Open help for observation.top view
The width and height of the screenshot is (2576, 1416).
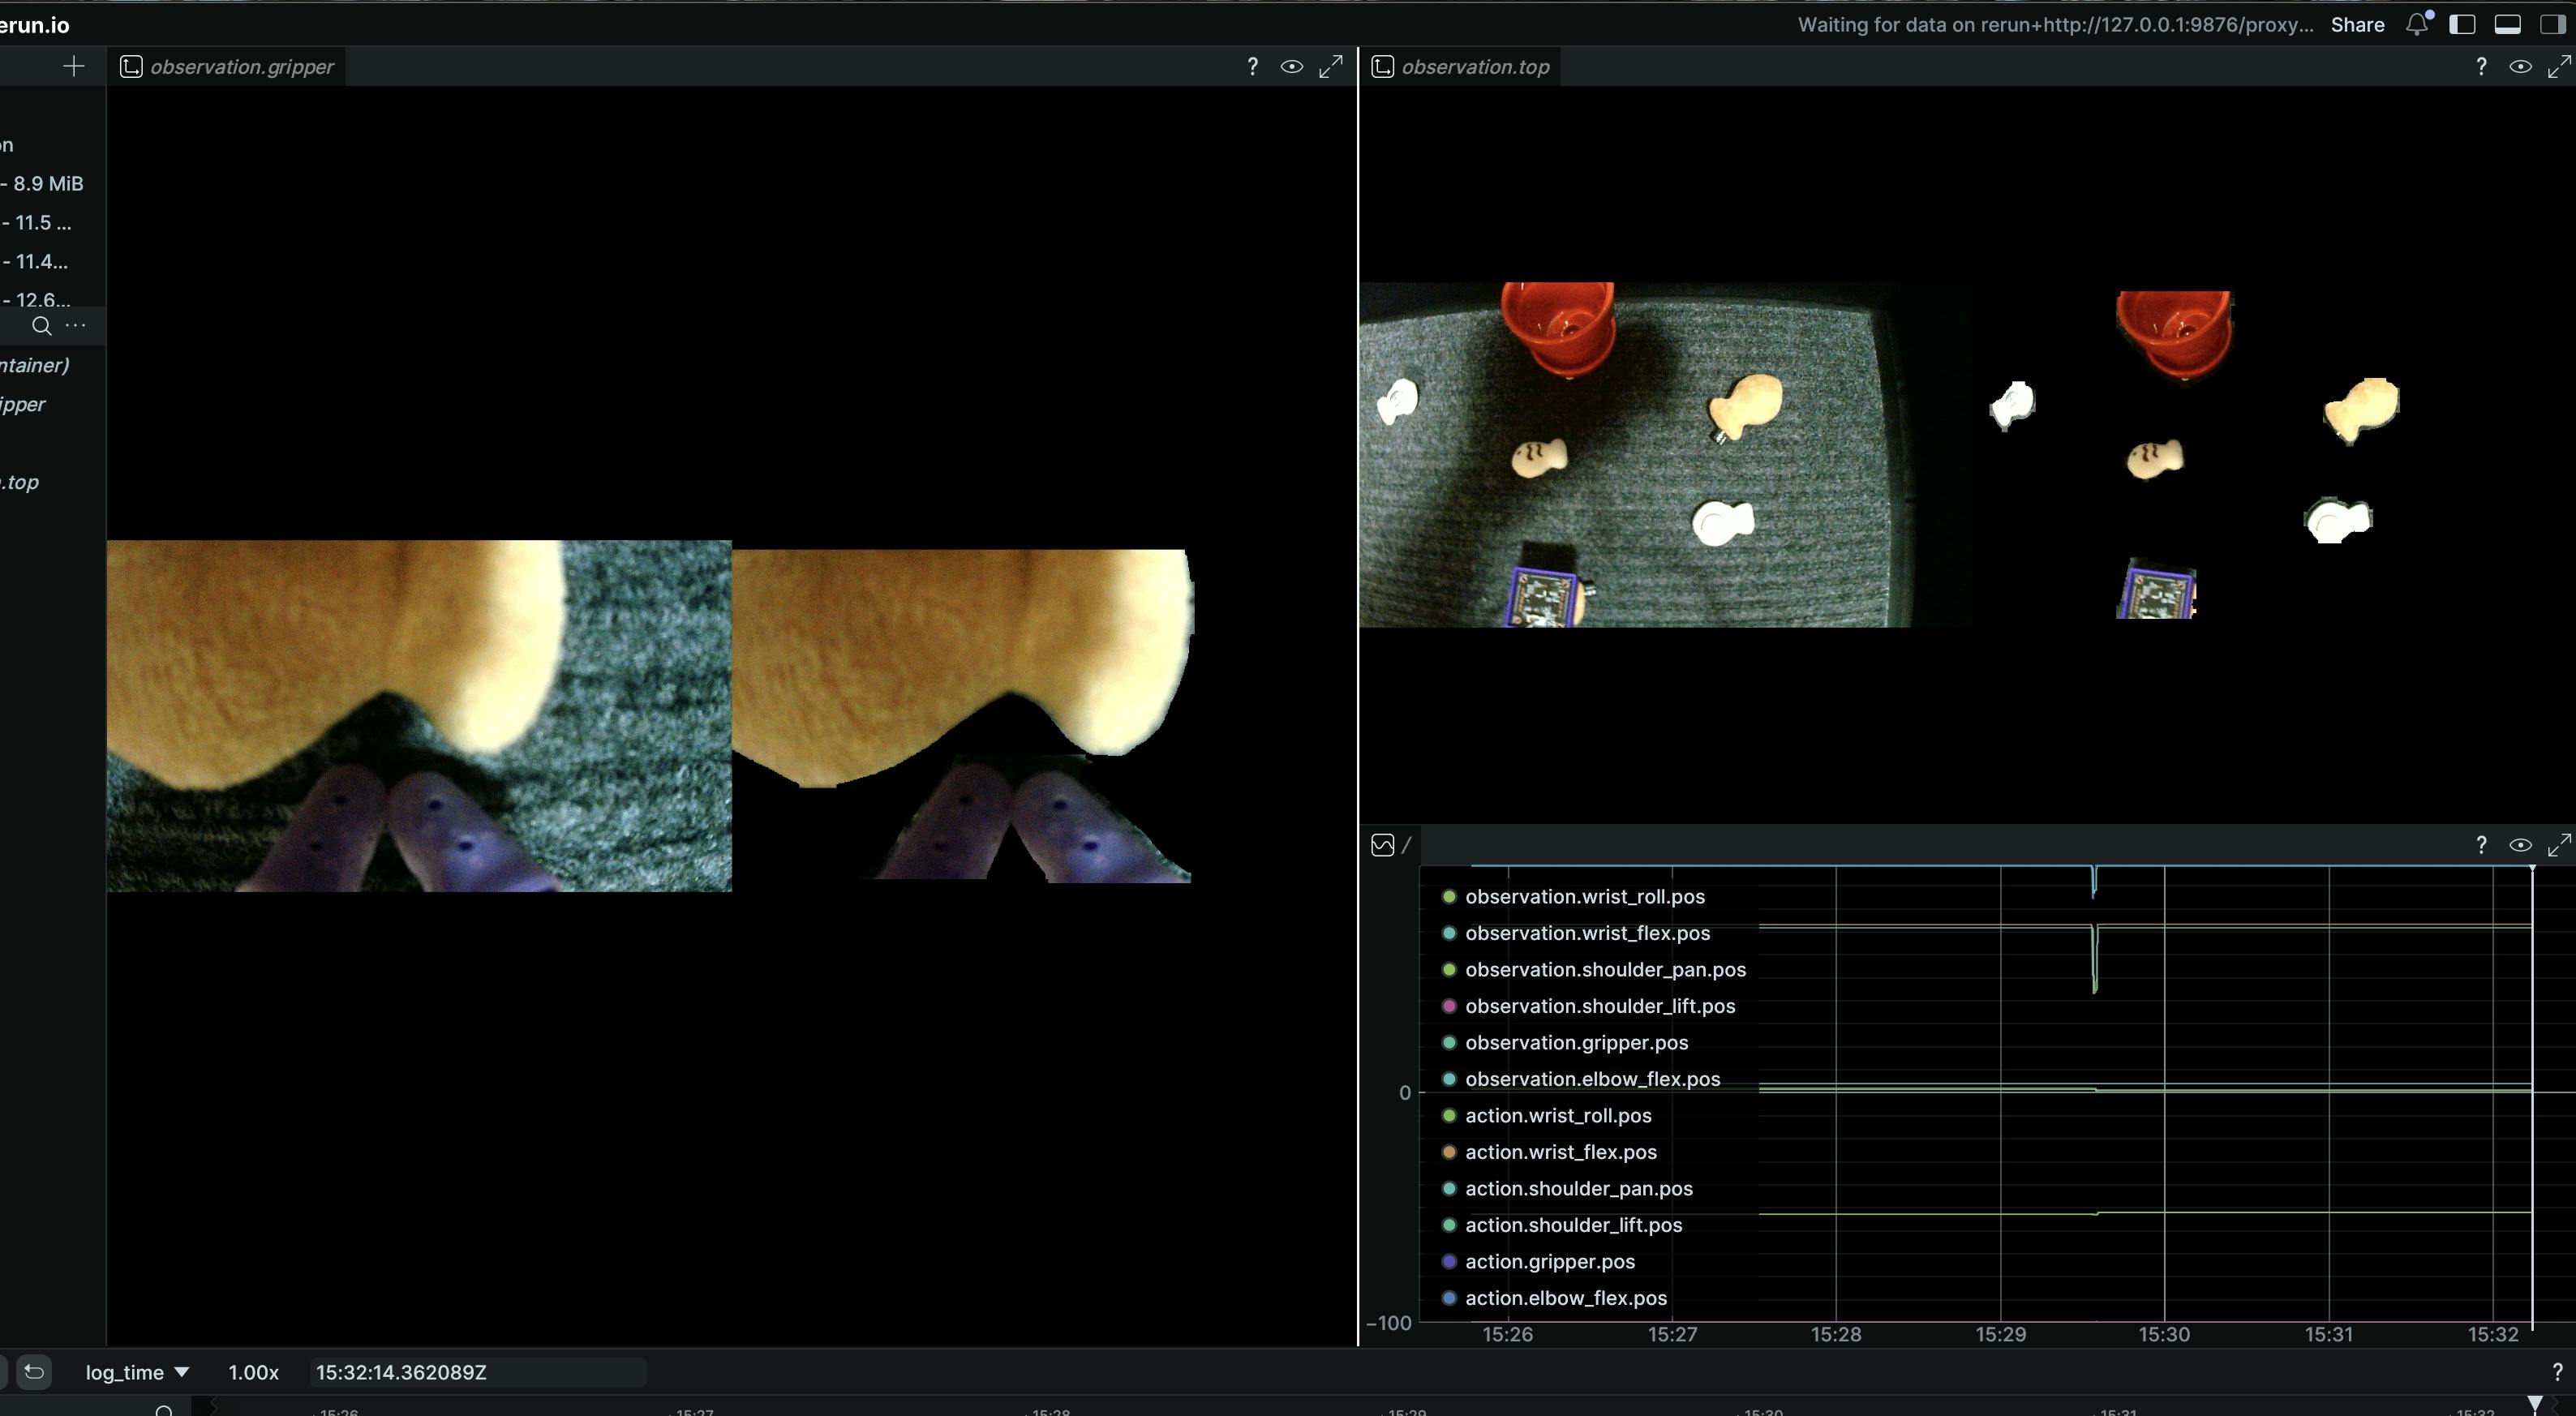(2481, 67)
